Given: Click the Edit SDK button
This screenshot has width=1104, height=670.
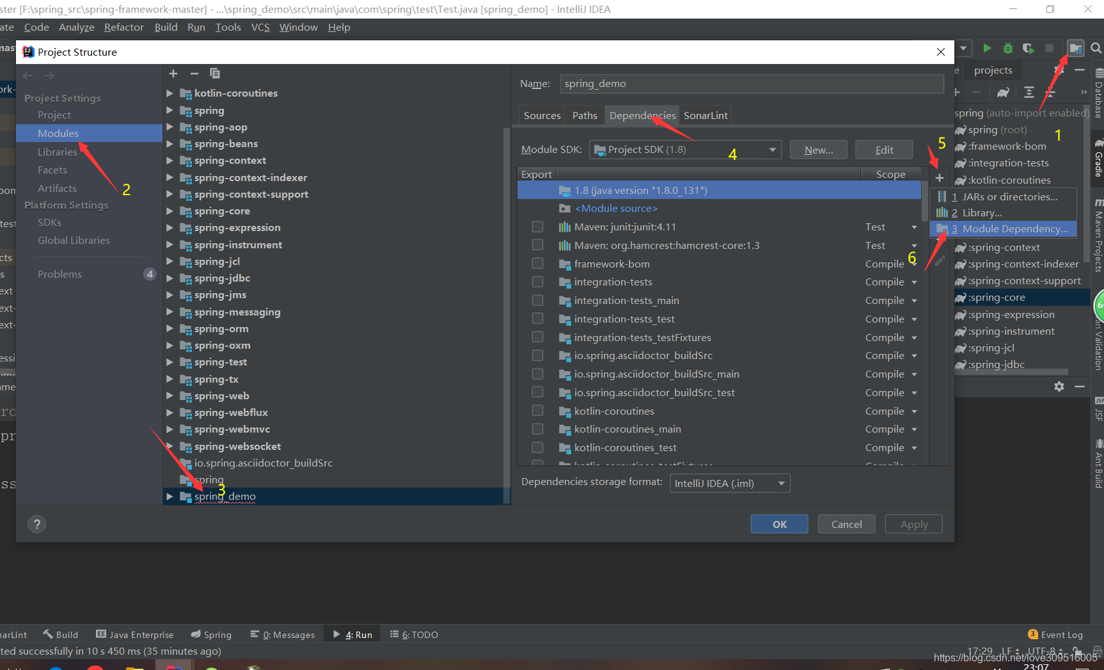Looking at the screenshot, I should [x=884, y=150].
